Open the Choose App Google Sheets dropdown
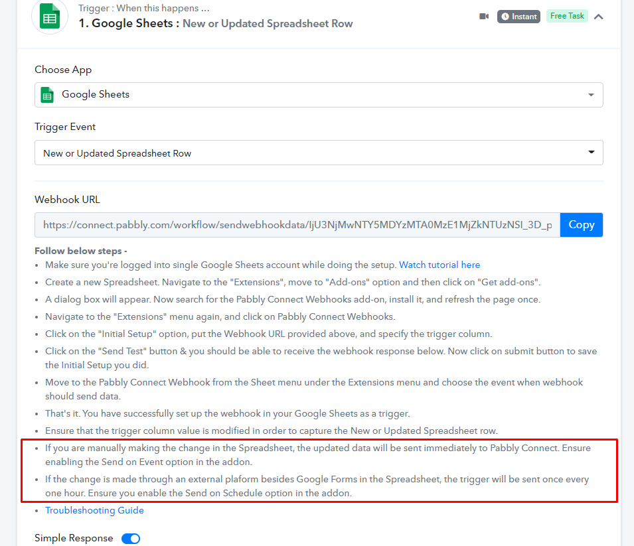 (319, 95)
